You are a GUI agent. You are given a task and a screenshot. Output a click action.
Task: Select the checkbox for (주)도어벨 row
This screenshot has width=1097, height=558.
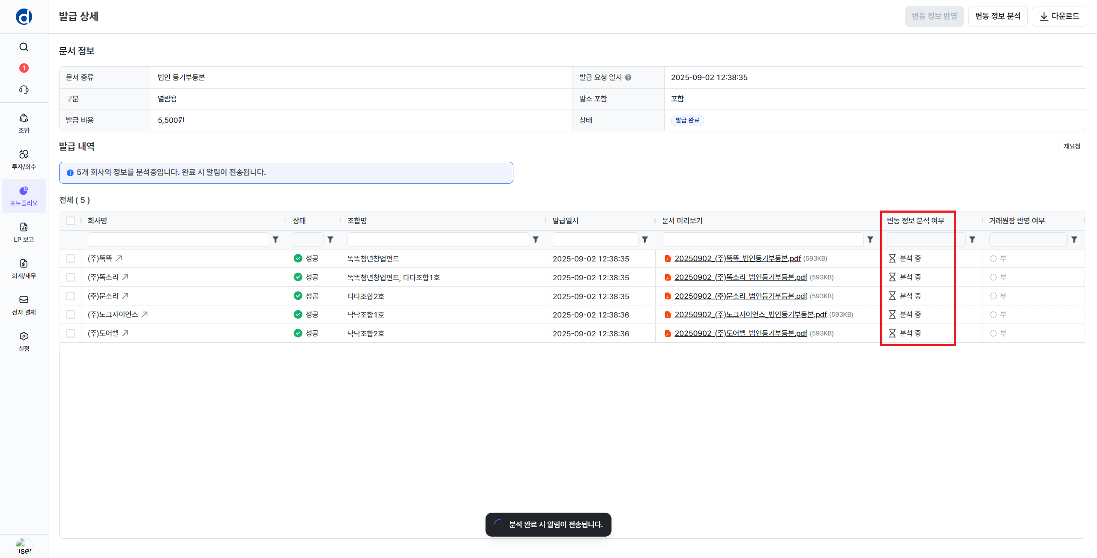[71, 333]
